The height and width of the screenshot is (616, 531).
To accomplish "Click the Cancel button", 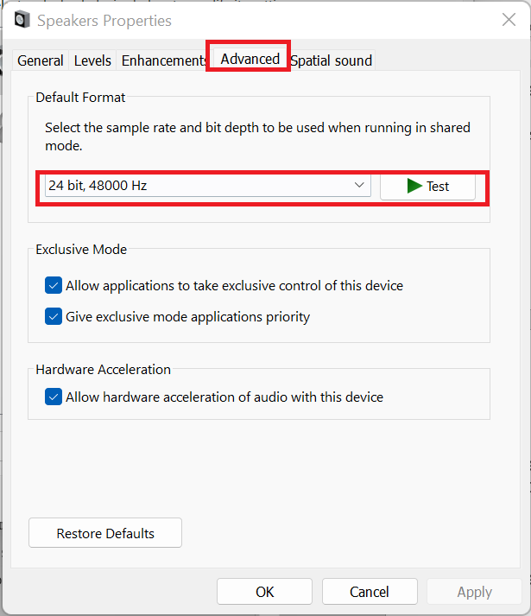I will 370,592.
